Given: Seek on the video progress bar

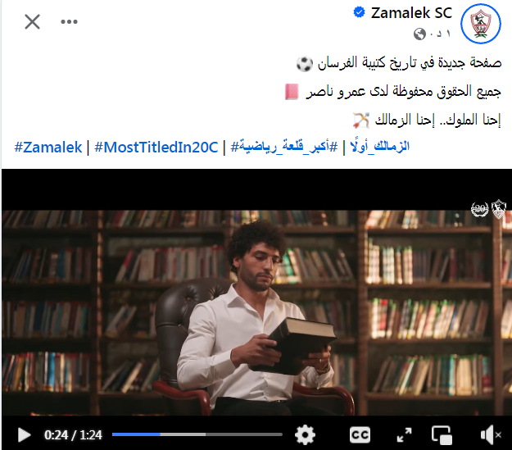Looking at the screenshot, I should point(197,434).
